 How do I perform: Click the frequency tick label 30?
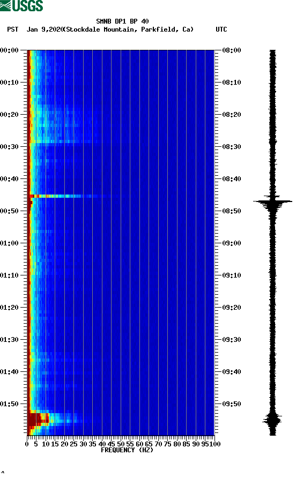(x=83, y=444)
